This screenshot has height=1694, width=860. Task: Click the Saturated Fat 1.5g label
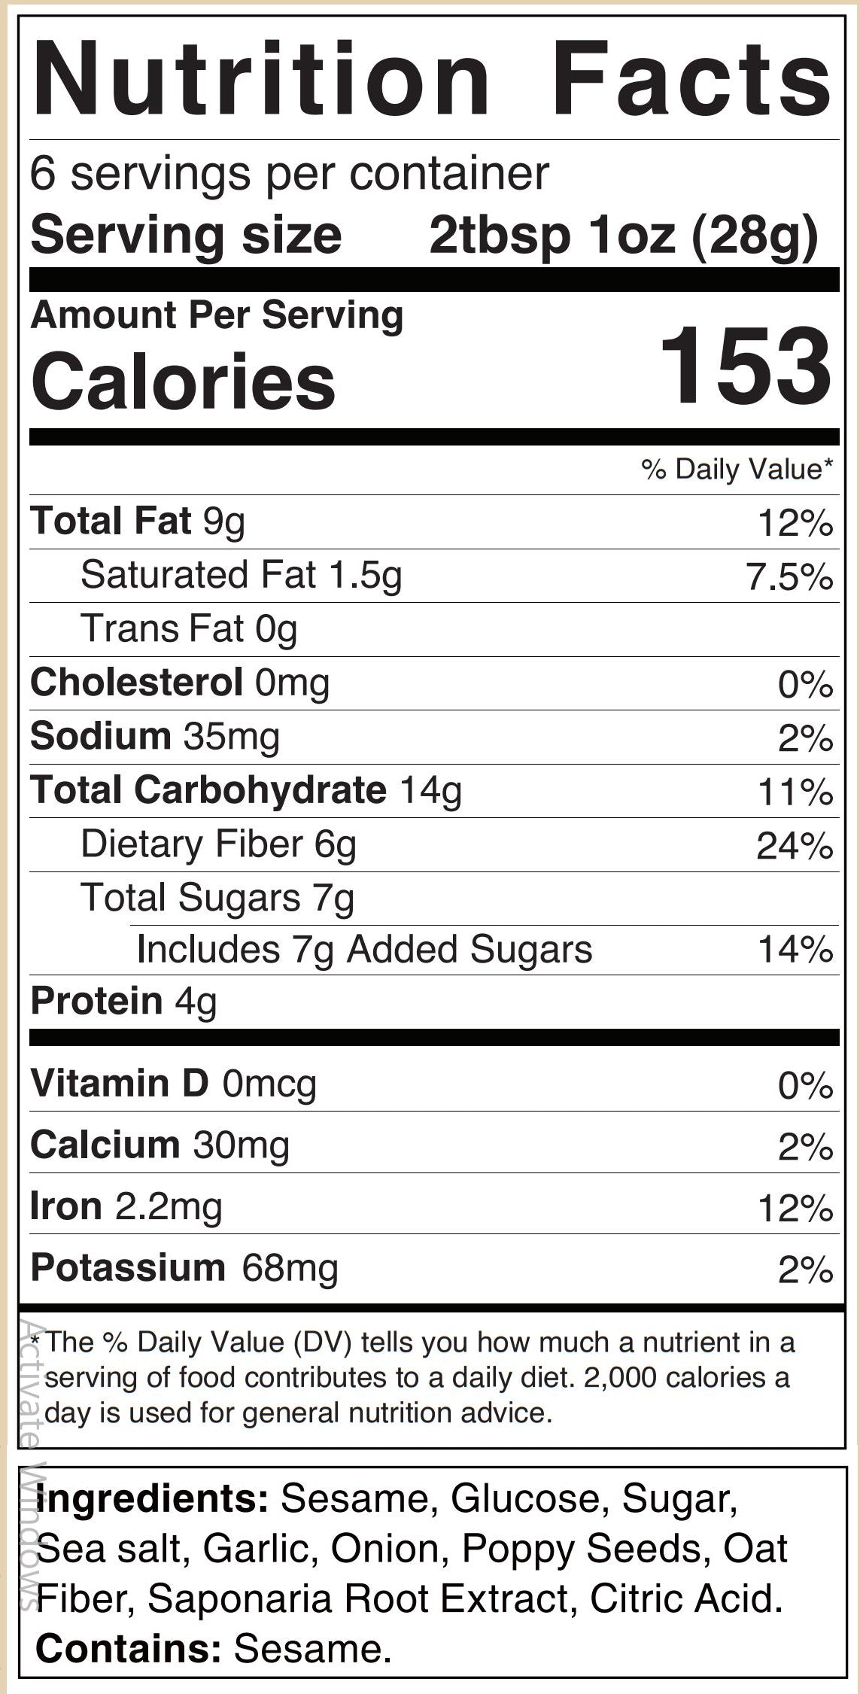point(241,576)
